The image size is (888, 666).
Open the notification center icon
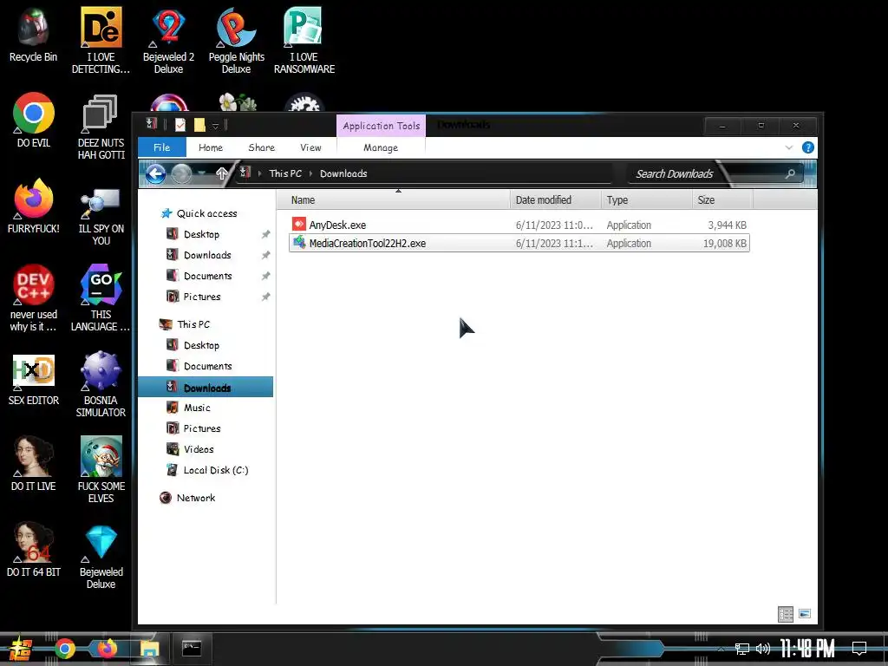859,649
